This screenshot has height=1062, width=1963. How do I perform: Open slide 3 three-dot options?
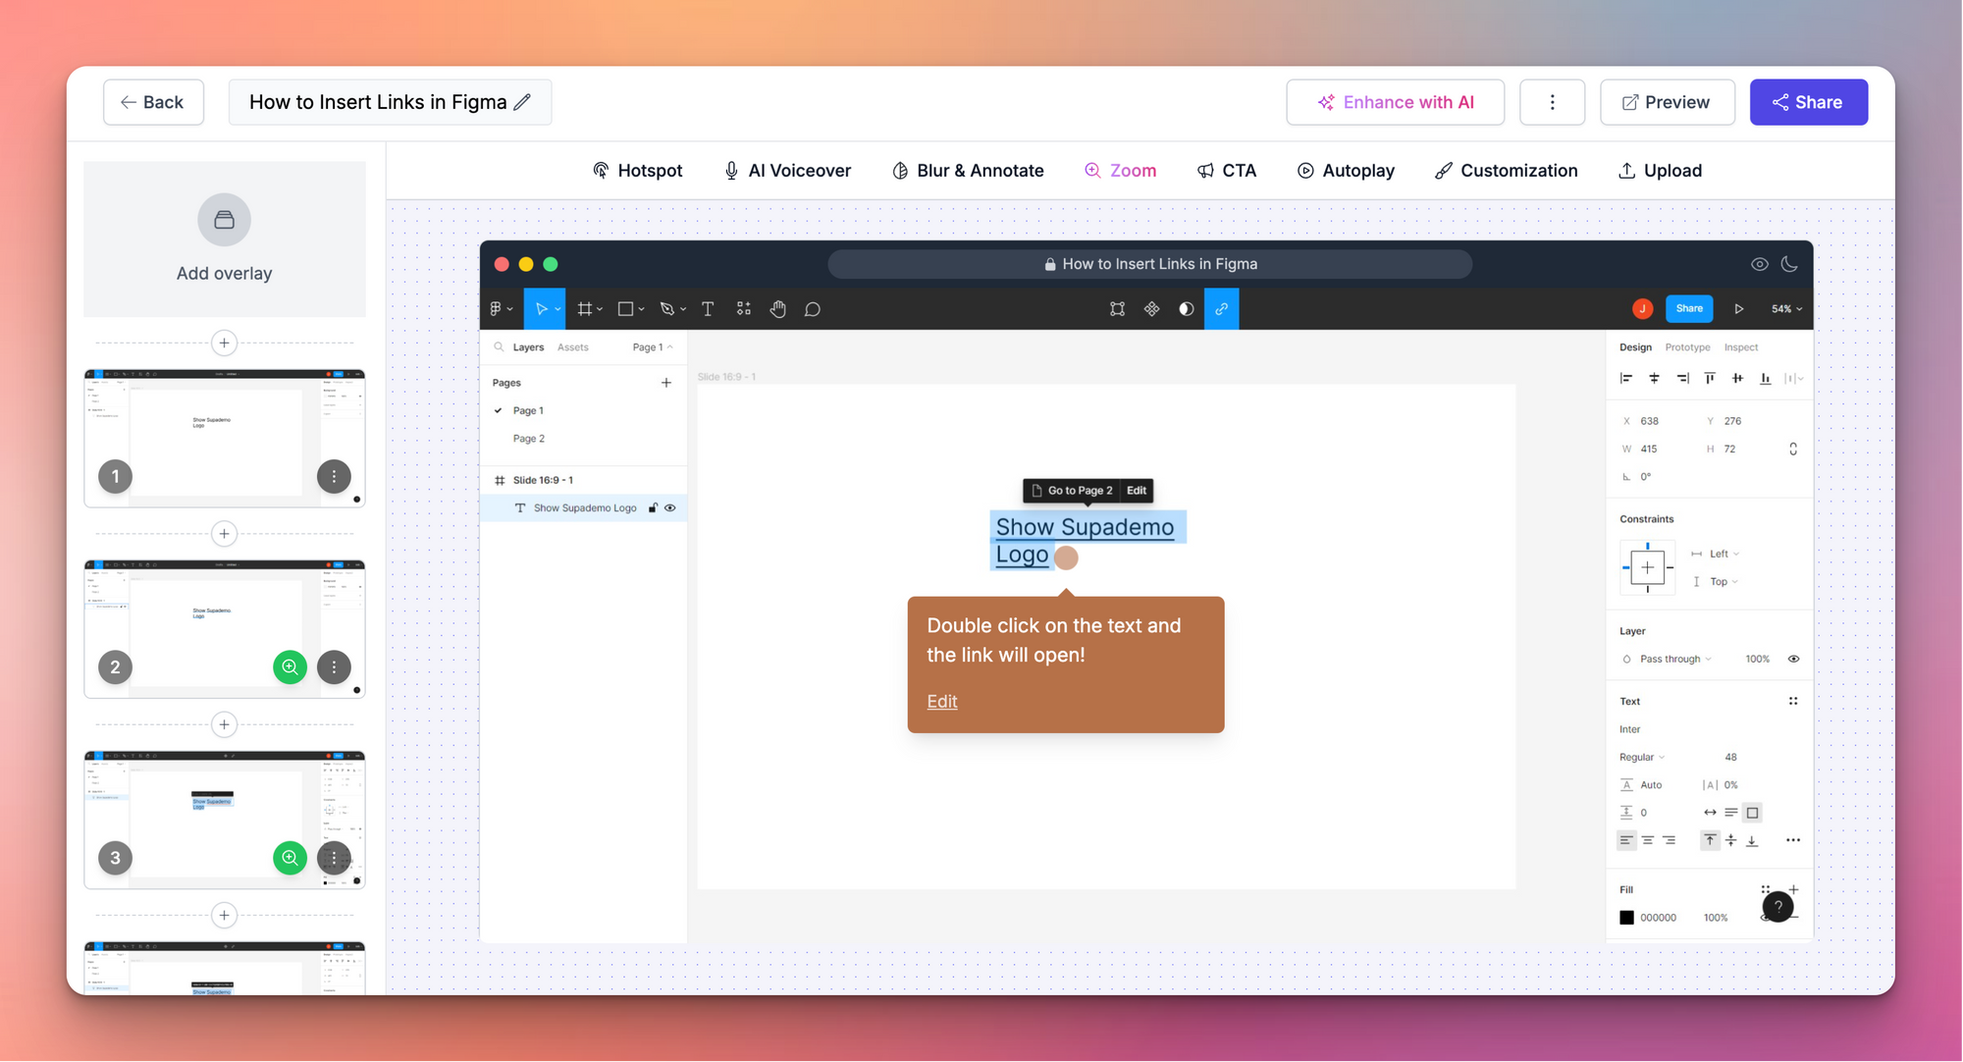(334, 858)
